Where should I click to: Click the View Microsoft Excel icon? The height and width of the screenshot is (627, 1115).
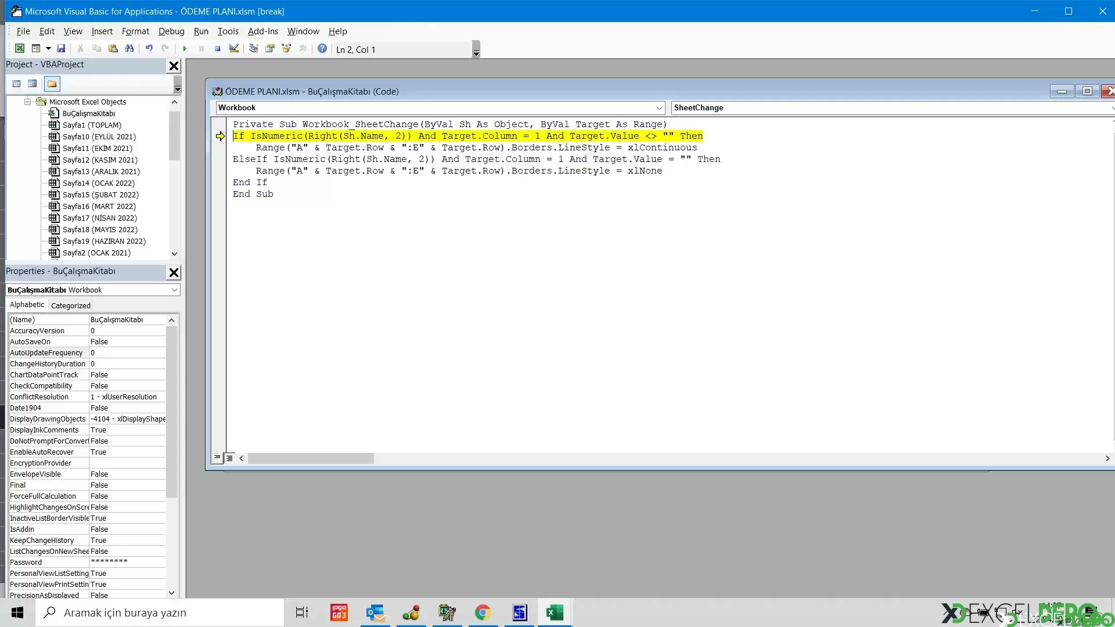[x=20, y=49]
